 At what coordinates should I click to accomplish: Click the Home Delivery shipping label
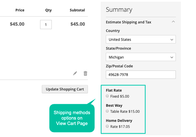click(x=119, y=120)
